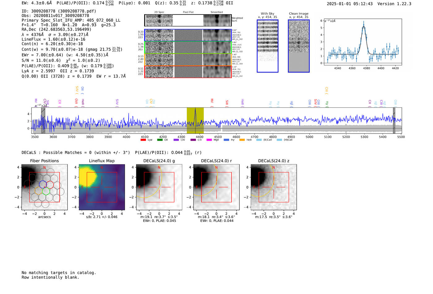
Task: Open the Lineflux Map image
Action: [102, 187]
